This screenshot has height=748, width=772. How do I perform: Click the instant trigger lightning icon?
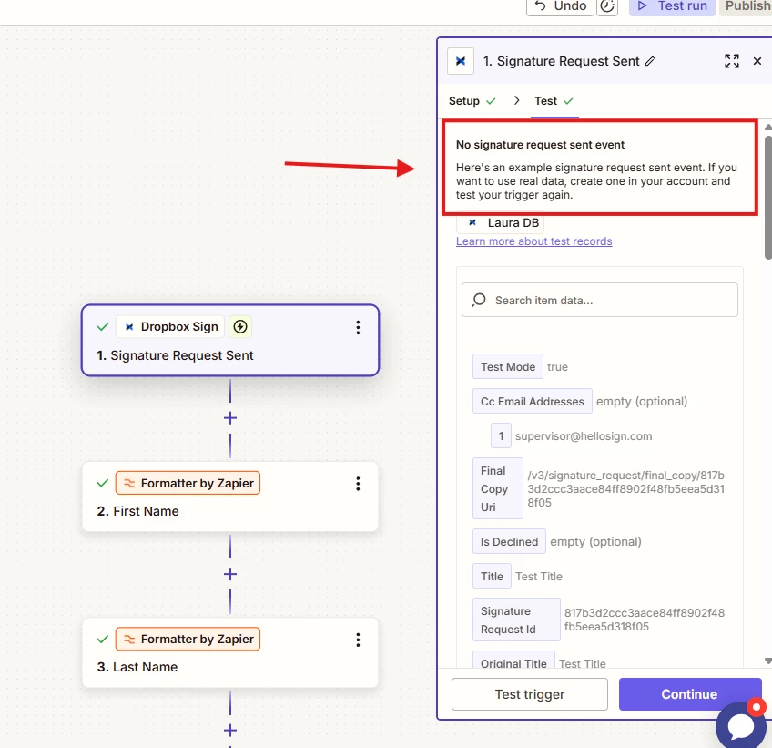tap(240, 327)
